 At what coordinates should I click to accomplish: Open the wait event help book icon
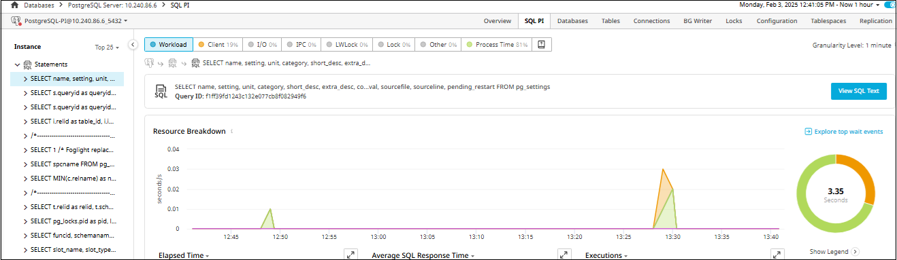pos(542,44)
